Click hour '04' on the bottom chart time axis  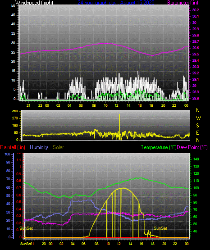click(x=73, y=244)
